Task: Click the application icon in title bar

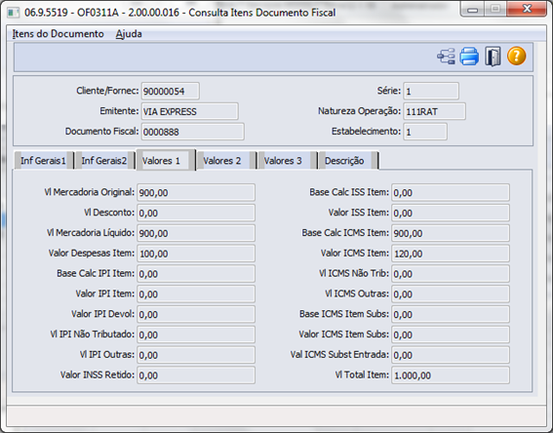Action: 14,13
